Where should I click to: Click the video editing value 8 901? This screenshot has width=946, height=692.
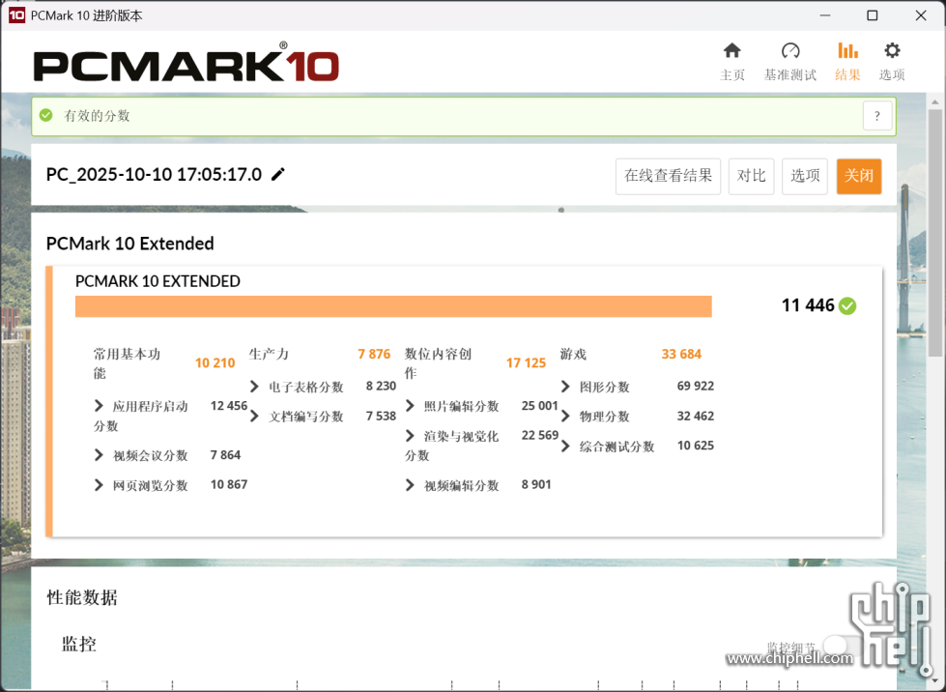(536, 485)
